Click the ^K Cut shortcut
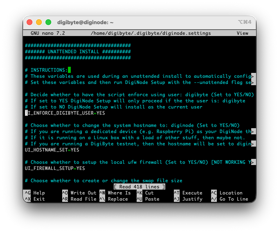Image resolution: width=279 pixels, height=233 pixels. click(145, 193)
